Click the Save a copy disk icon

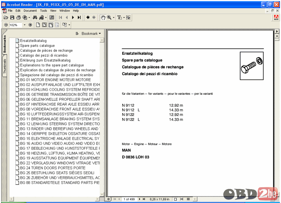coord(12,17)
